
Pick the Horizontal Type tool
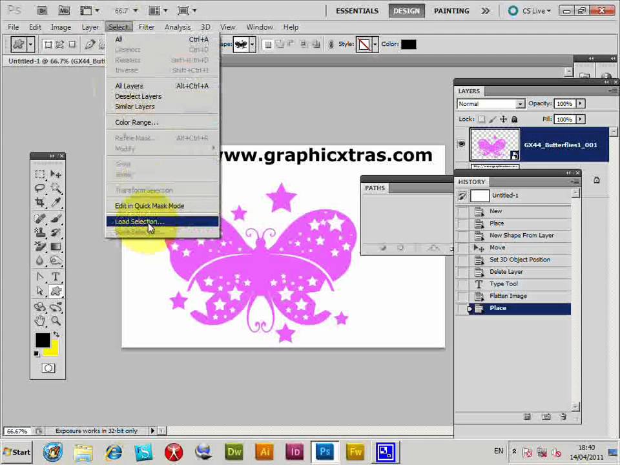(x=56, y=277)
